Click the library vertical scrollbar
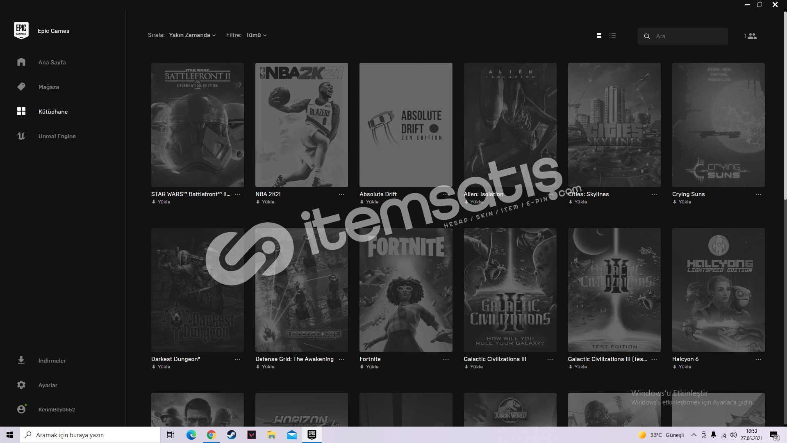Image resolution: width=787 pixels, height=443 pixels. coord(785,107)
